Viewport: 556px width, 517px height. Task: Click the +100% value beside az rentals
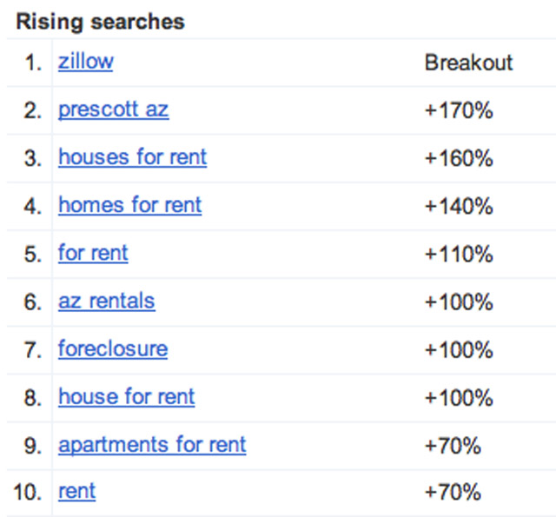click(459, 302)
